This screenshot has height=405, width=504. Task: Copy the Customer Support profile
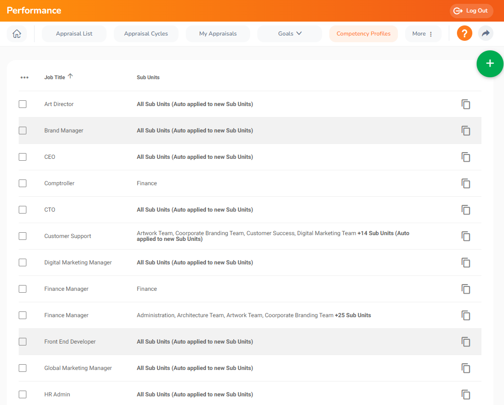click(x=466, y=236)
